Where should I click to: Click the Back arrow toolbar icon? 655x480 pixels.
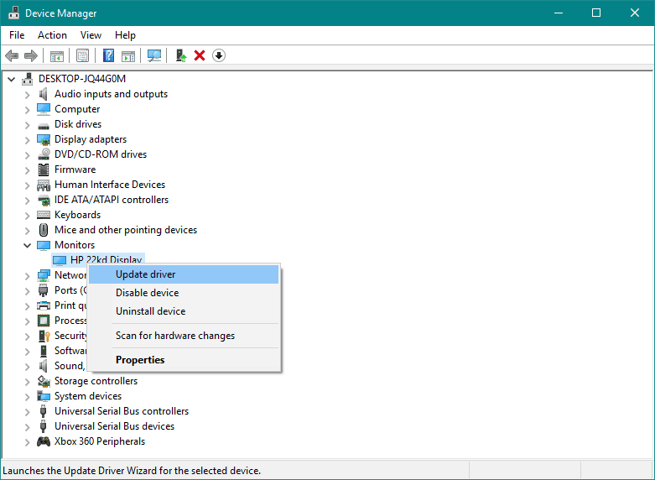click(12, 55)
